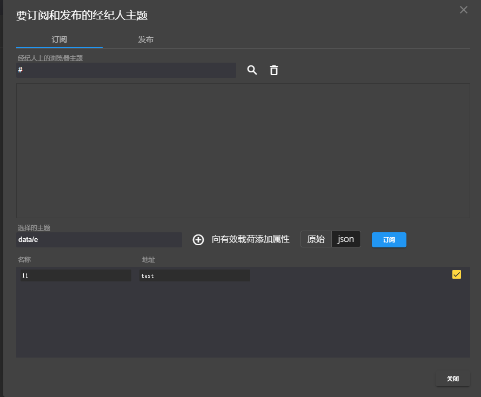
Task: Focus the selected topic field with data/e
Action: tap(99, 240)
